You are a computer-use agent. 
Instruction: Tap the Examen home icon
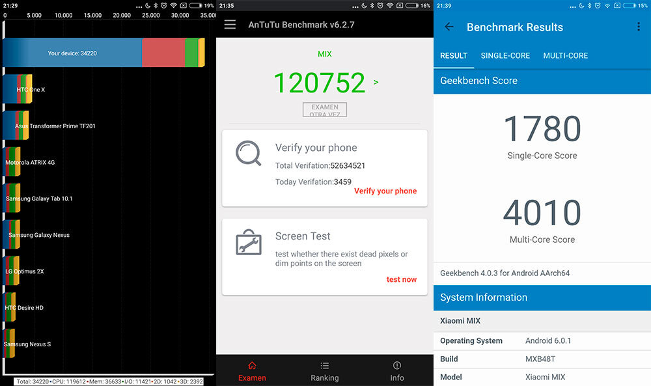(x=252, y=366)
